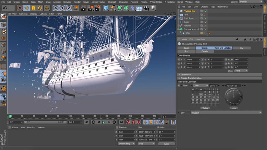Toggle visibility checkmark for Push Apart
The width and height of the screenshot is (267, 150).
206,18
